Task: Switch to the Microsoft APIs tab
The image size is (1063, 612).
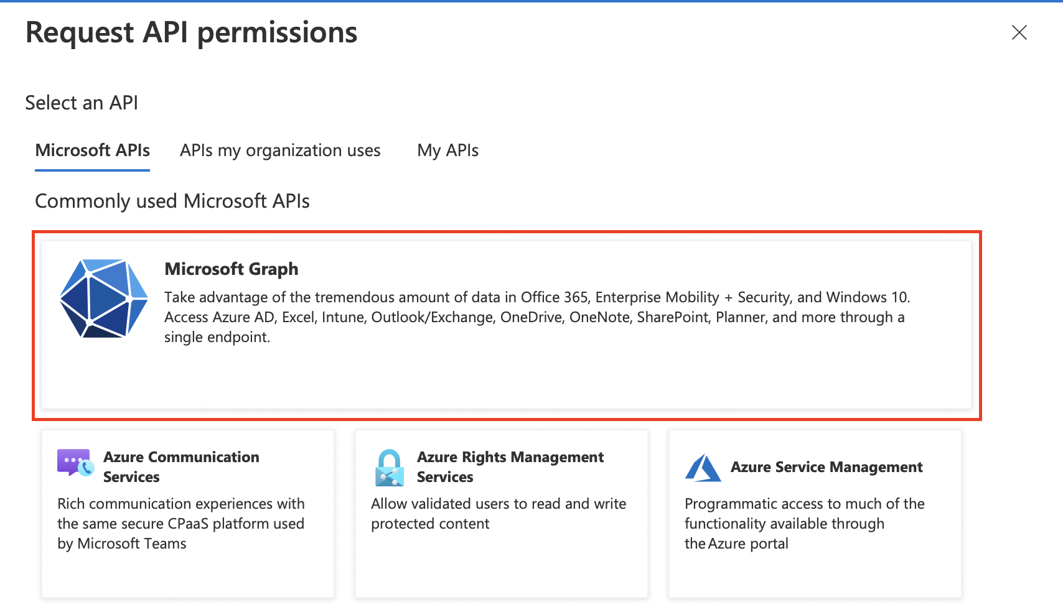Action: click(x=93, y=151)
